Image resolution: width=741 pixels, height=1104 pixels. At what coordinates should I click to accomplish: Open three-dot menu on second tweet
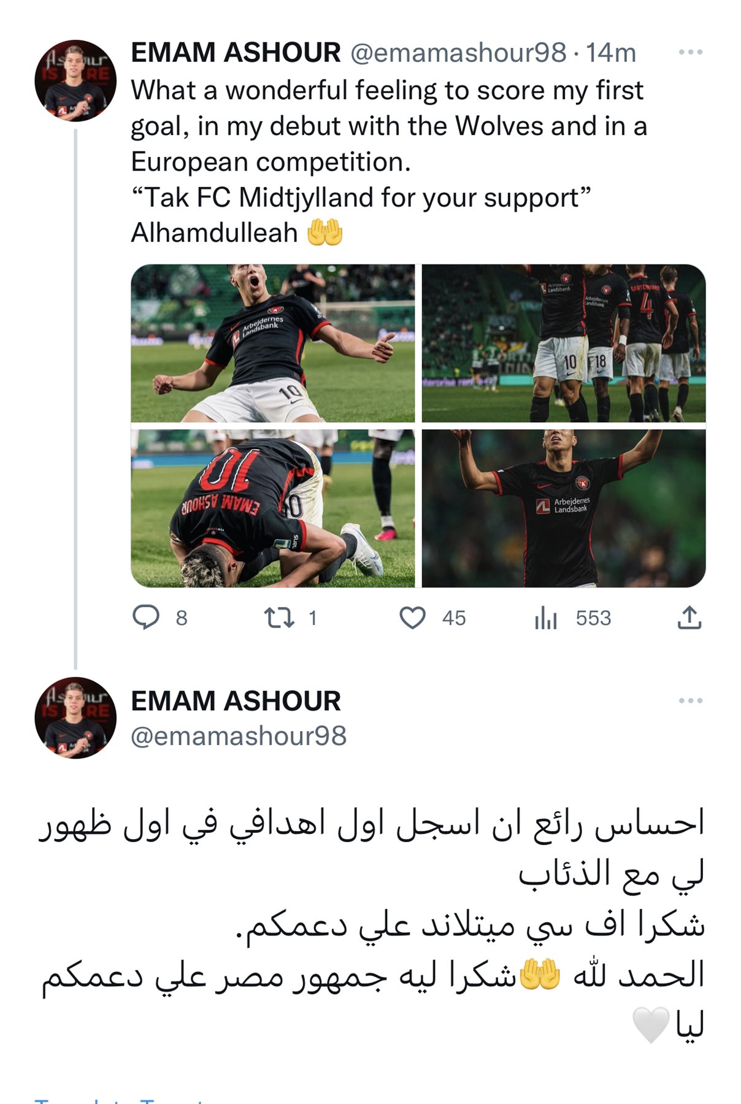tap(691, 700)
